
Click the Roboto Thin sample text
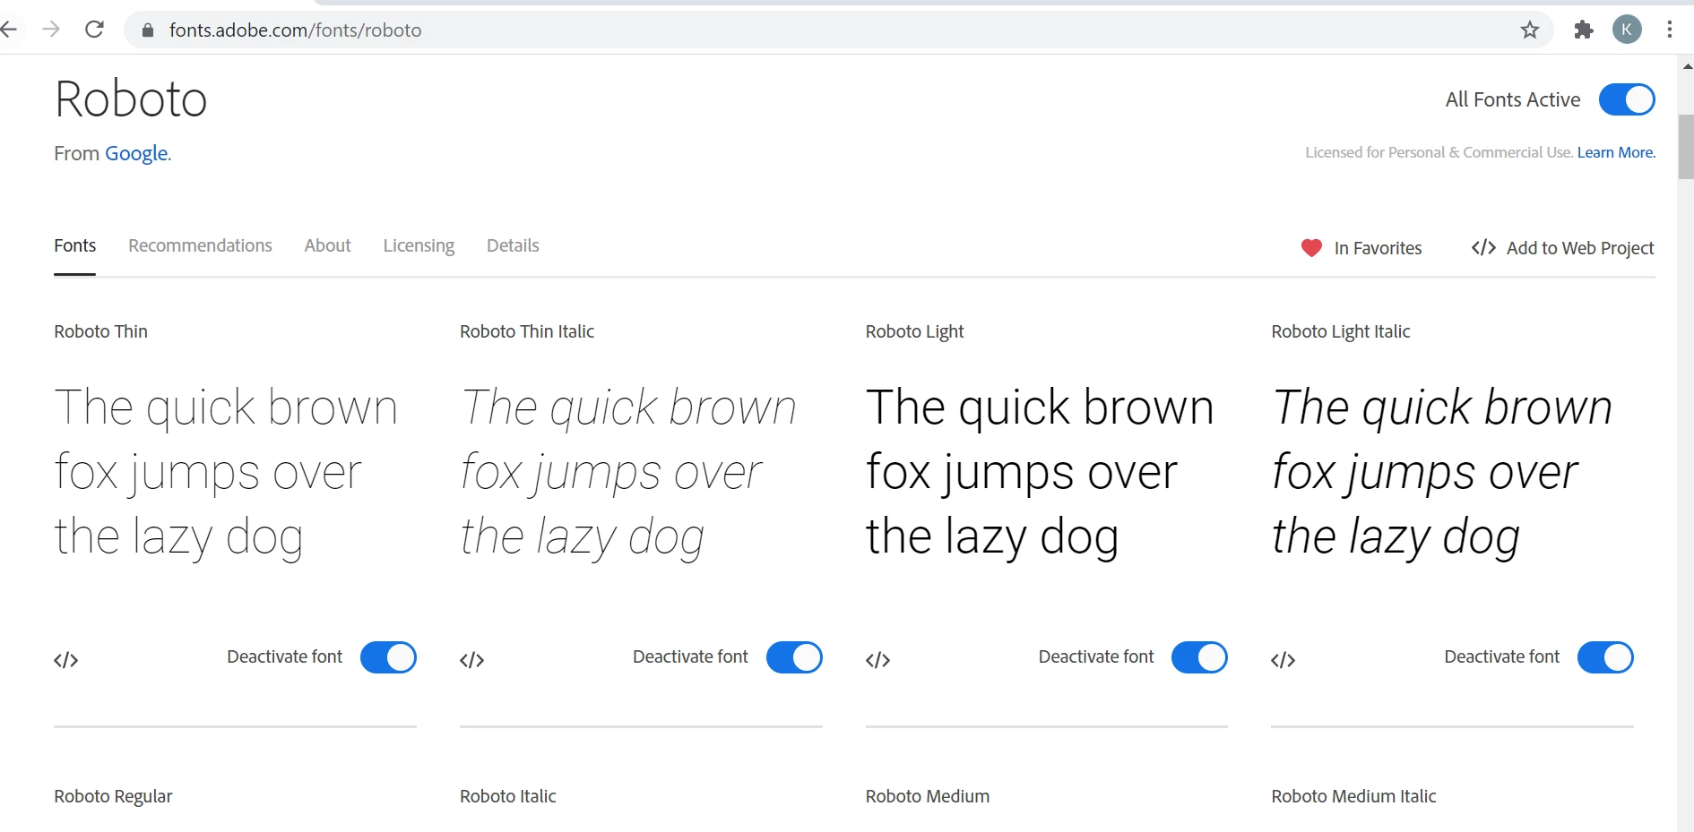[226, 472]
